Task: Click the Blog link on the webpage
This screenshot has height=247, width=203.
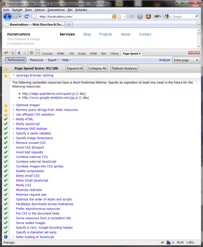Action: [87, 34]
